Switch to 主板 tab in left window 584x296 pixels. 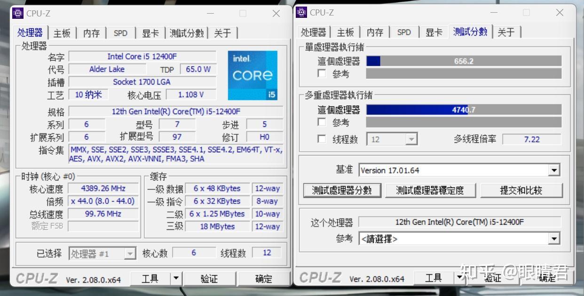pyautogui.click(x=62, y=33)
